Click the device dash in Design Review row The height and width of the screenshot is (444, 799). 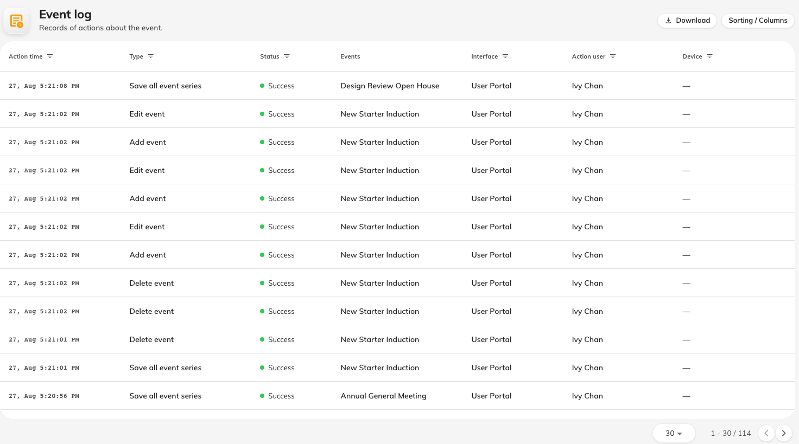[x=686, y=86]
